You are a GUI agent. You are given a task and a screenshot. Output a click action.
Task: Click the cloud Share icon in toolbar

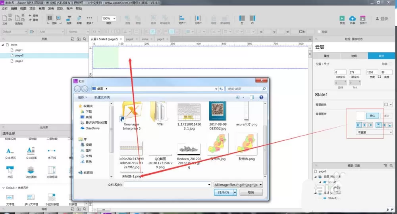point(352,19)
